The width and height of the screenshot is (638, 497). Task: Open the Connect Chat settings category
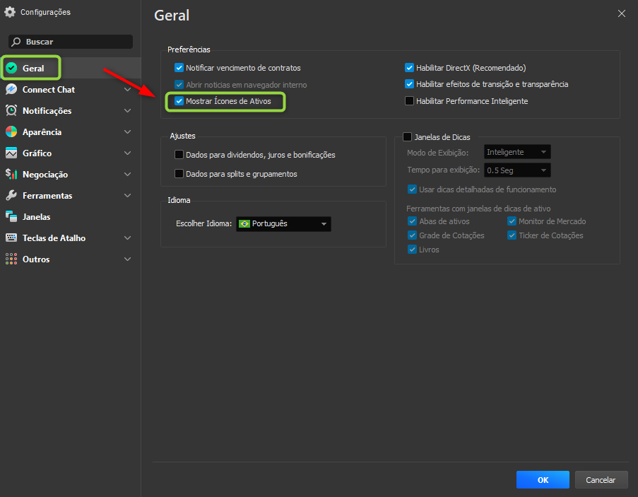click(x=71, y=89)
